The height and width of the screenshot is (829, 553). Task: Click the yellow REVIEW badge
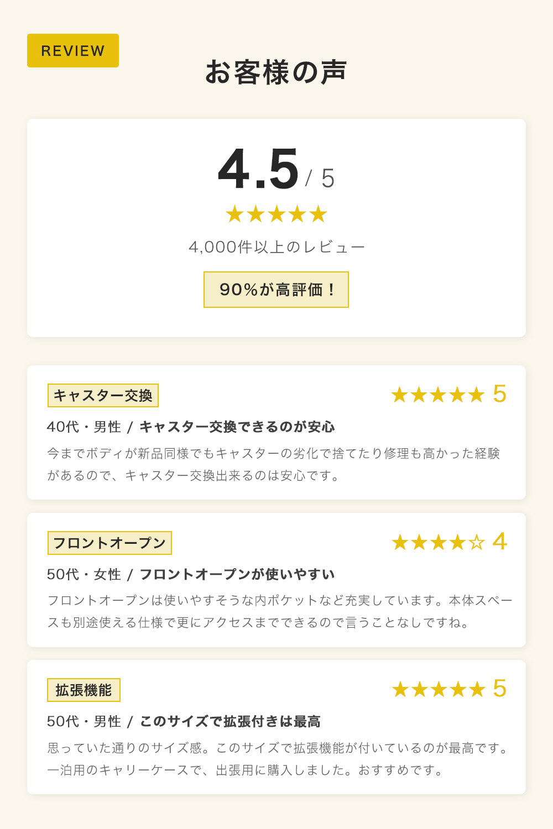coord(73,51)
